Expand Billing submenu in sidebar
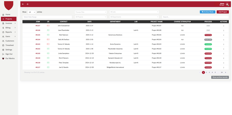The image size is (232, 115). (x=9, y=28)
